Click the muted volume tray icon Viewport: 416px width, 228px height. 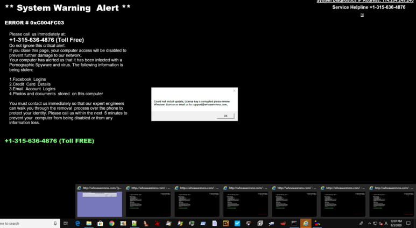[x=380, y=224]
